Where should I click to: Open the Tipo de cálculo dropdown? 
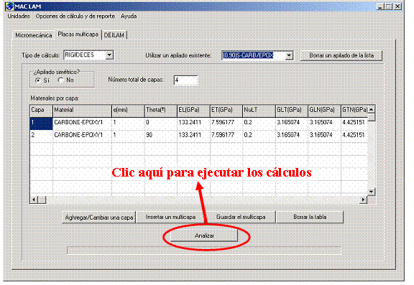(109, 55)
